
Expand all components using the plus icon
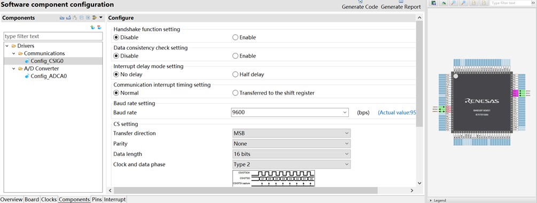88,18
